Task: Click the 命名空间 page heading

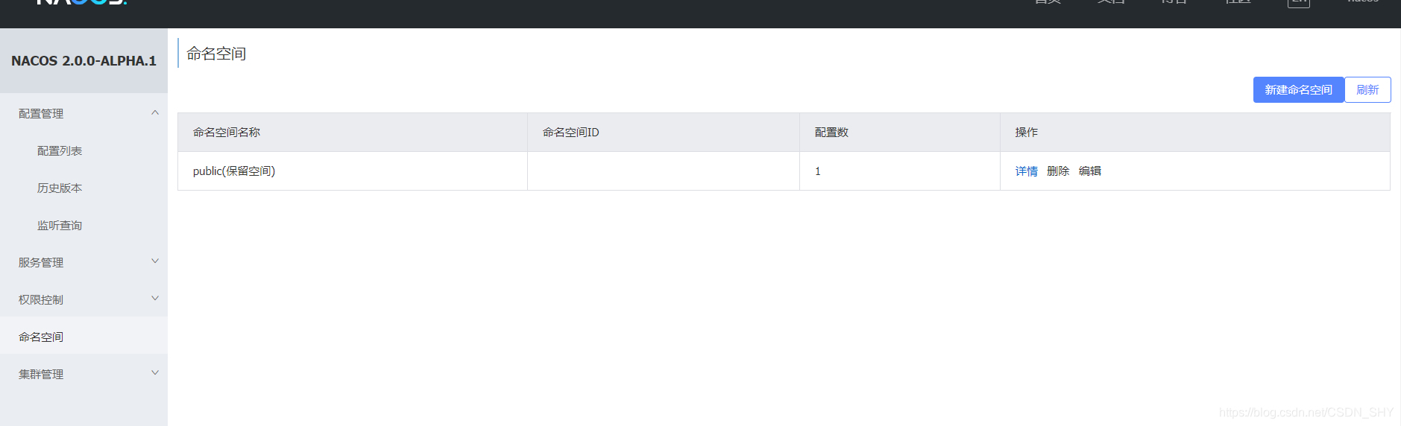Action: (x=216, y=54)
